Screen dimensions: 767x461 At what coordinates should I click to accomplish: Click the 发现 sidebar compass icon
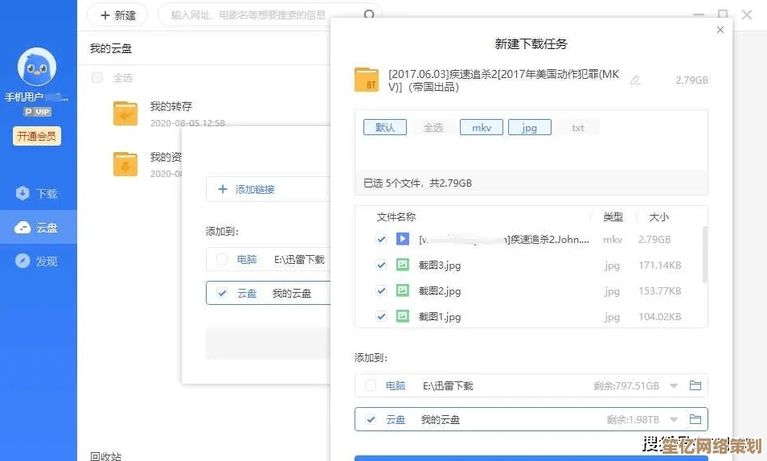tap(23, 261)
